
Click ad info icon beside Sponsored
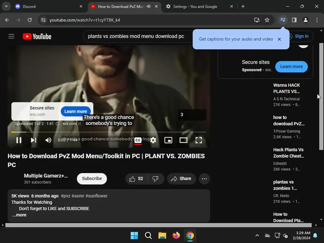[x=58, y=124]
